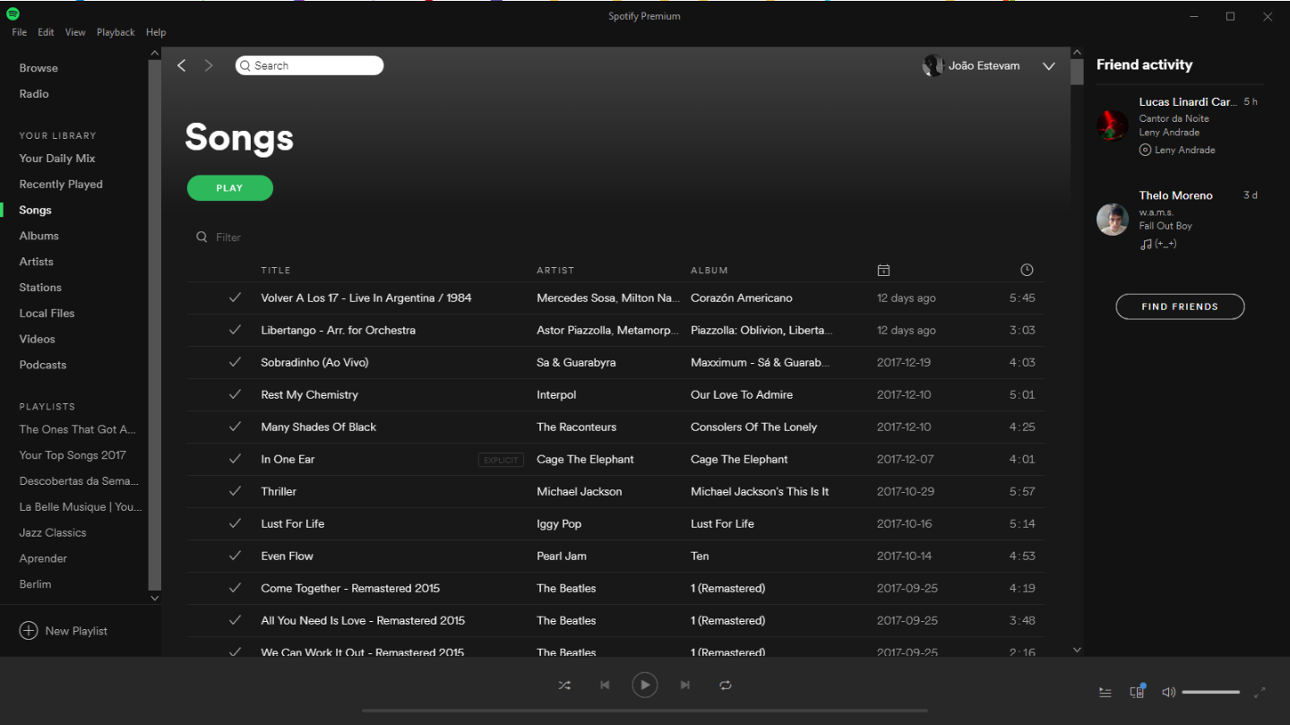
Task: Skip to the previous track
Action: (x=605, y=686)
